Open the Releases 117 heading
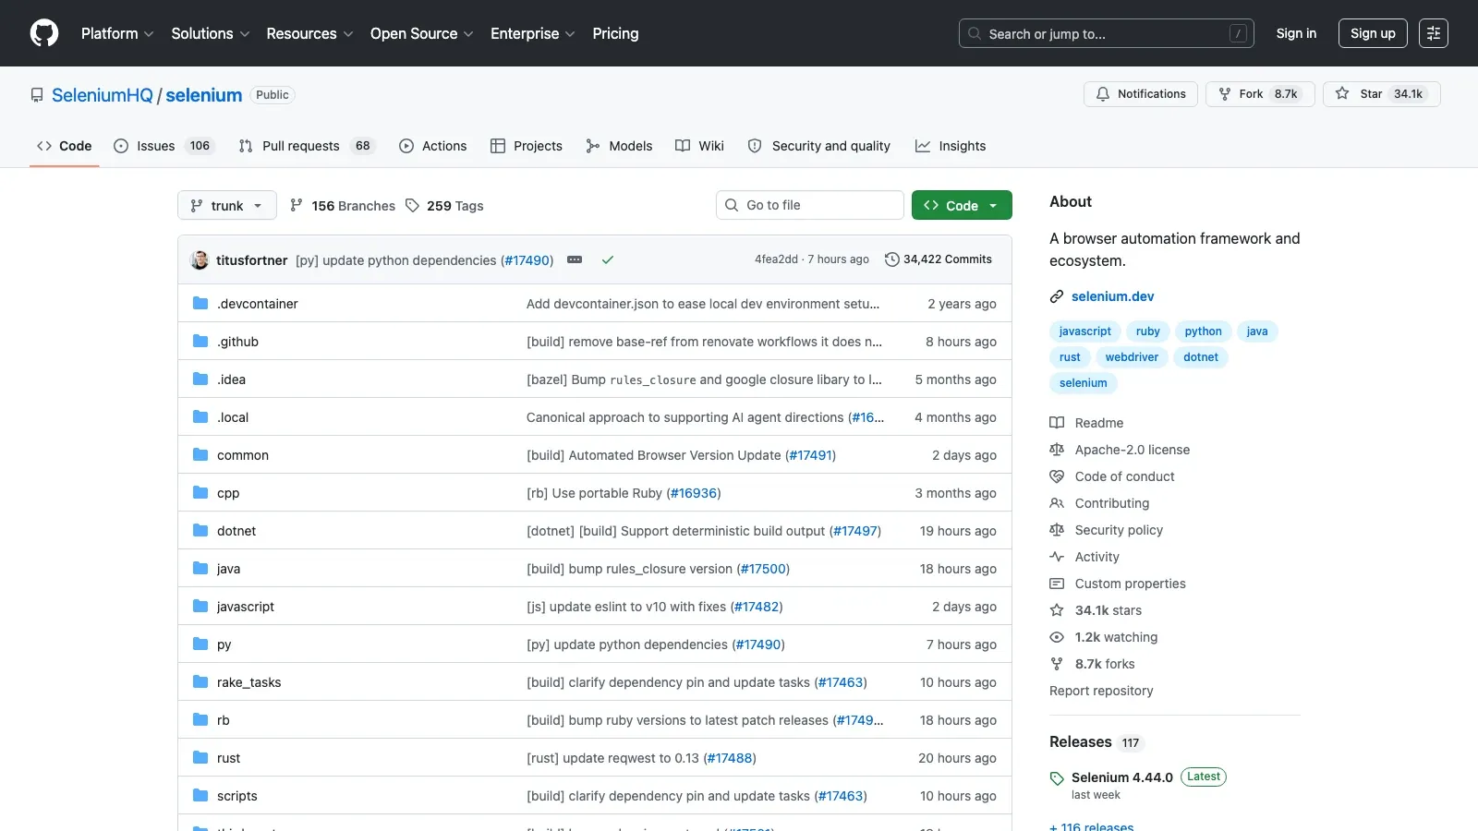 coord(1096,742)
